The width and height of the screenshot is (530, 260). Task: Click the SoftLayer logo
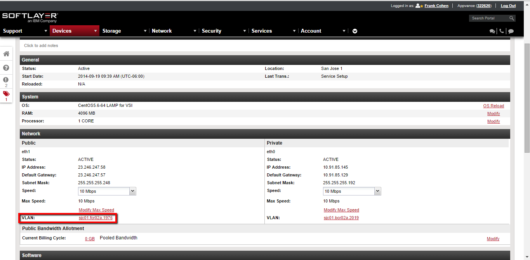(x=30, y=17)
